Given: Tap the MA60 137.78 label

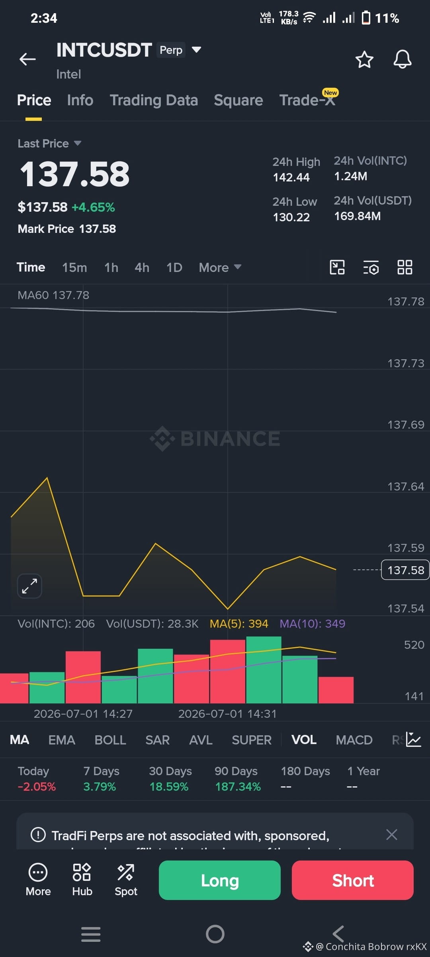Looking at the screenshot, I should click(x=53, y=295).
